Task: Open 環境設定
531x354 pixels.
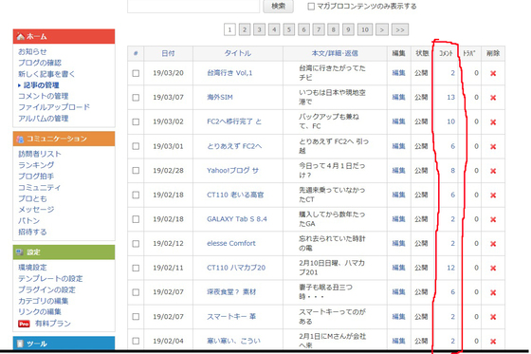Action: click(x=32, y=268)
